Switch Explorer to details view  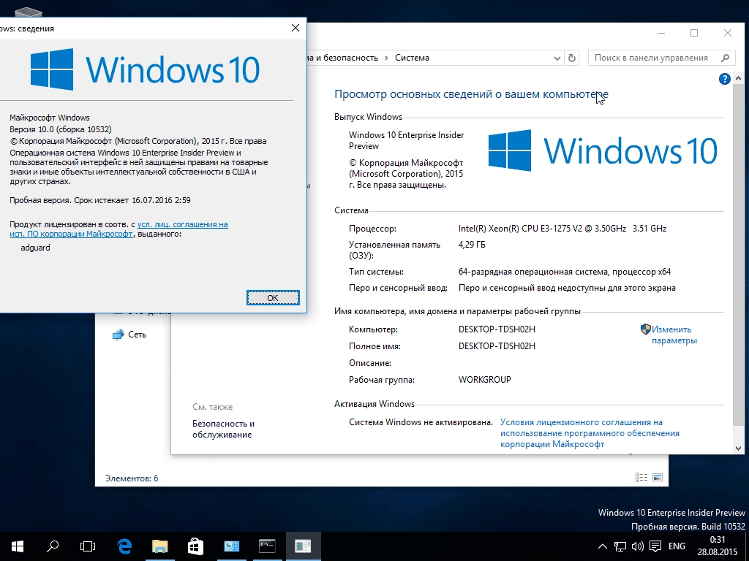(641, 478)
